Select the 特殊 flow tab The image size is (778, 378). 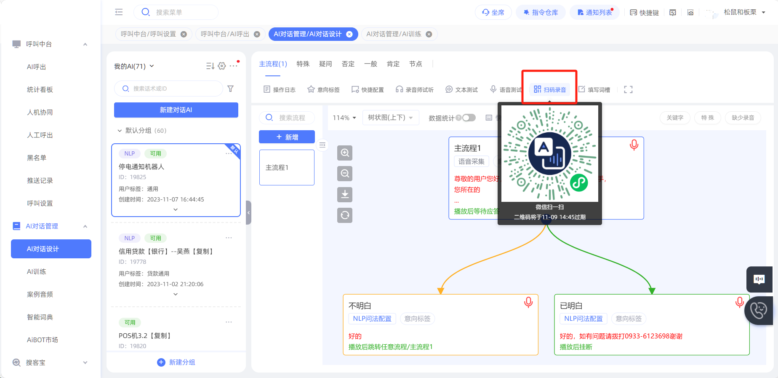coord(303,64)
